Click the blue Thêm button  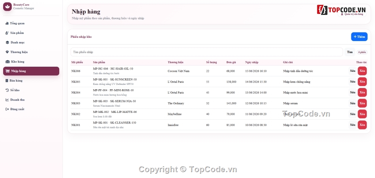[x=359, y=37]
